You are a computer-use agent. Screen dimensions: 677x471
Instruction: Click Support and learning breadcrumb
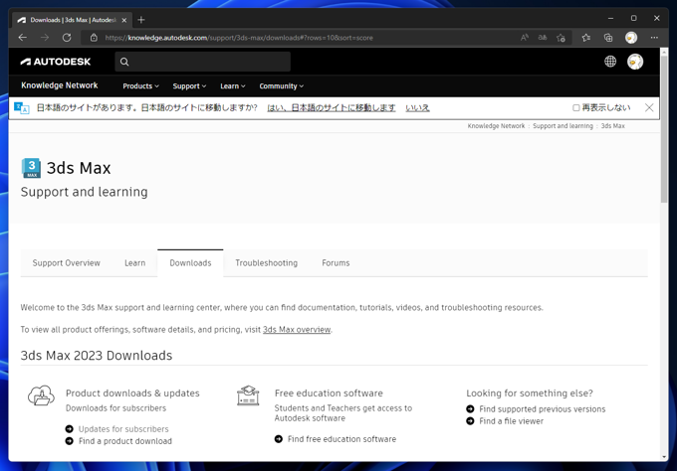click(x=564, y=126)
